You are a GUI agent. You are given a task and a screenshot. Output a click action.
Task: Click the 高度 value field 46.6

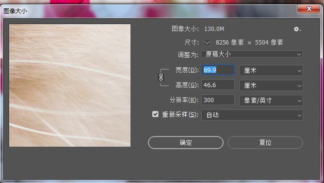218,85
